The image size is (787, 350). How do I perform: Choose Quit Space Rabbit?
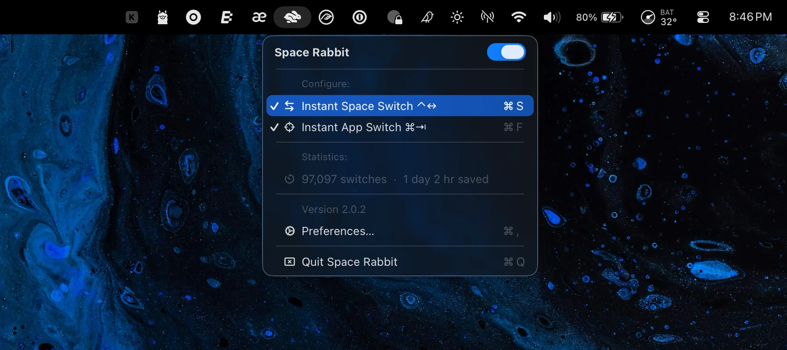click(x=400, y=262)
